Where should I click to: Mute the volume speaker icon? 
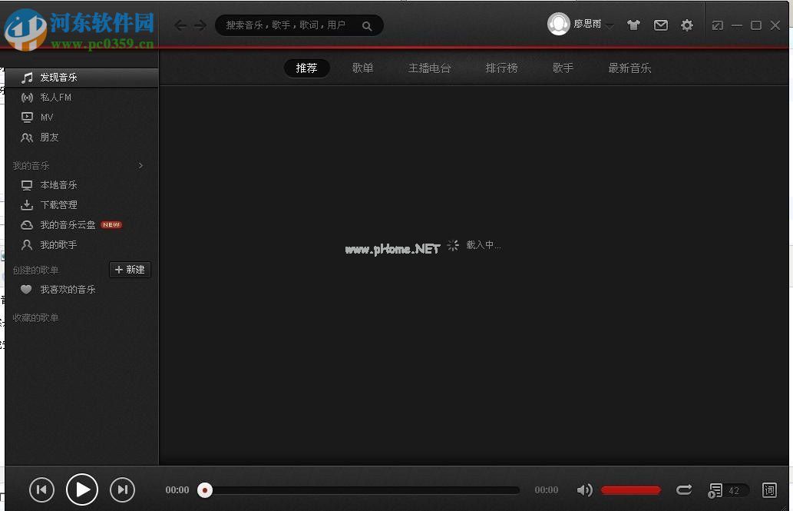pos(584,490)
